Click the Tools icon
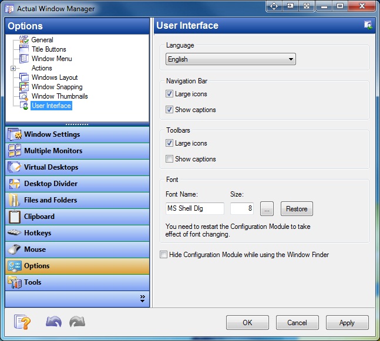Screen dimensions: 380x341 pyautogui.click(x=14, y=282)
